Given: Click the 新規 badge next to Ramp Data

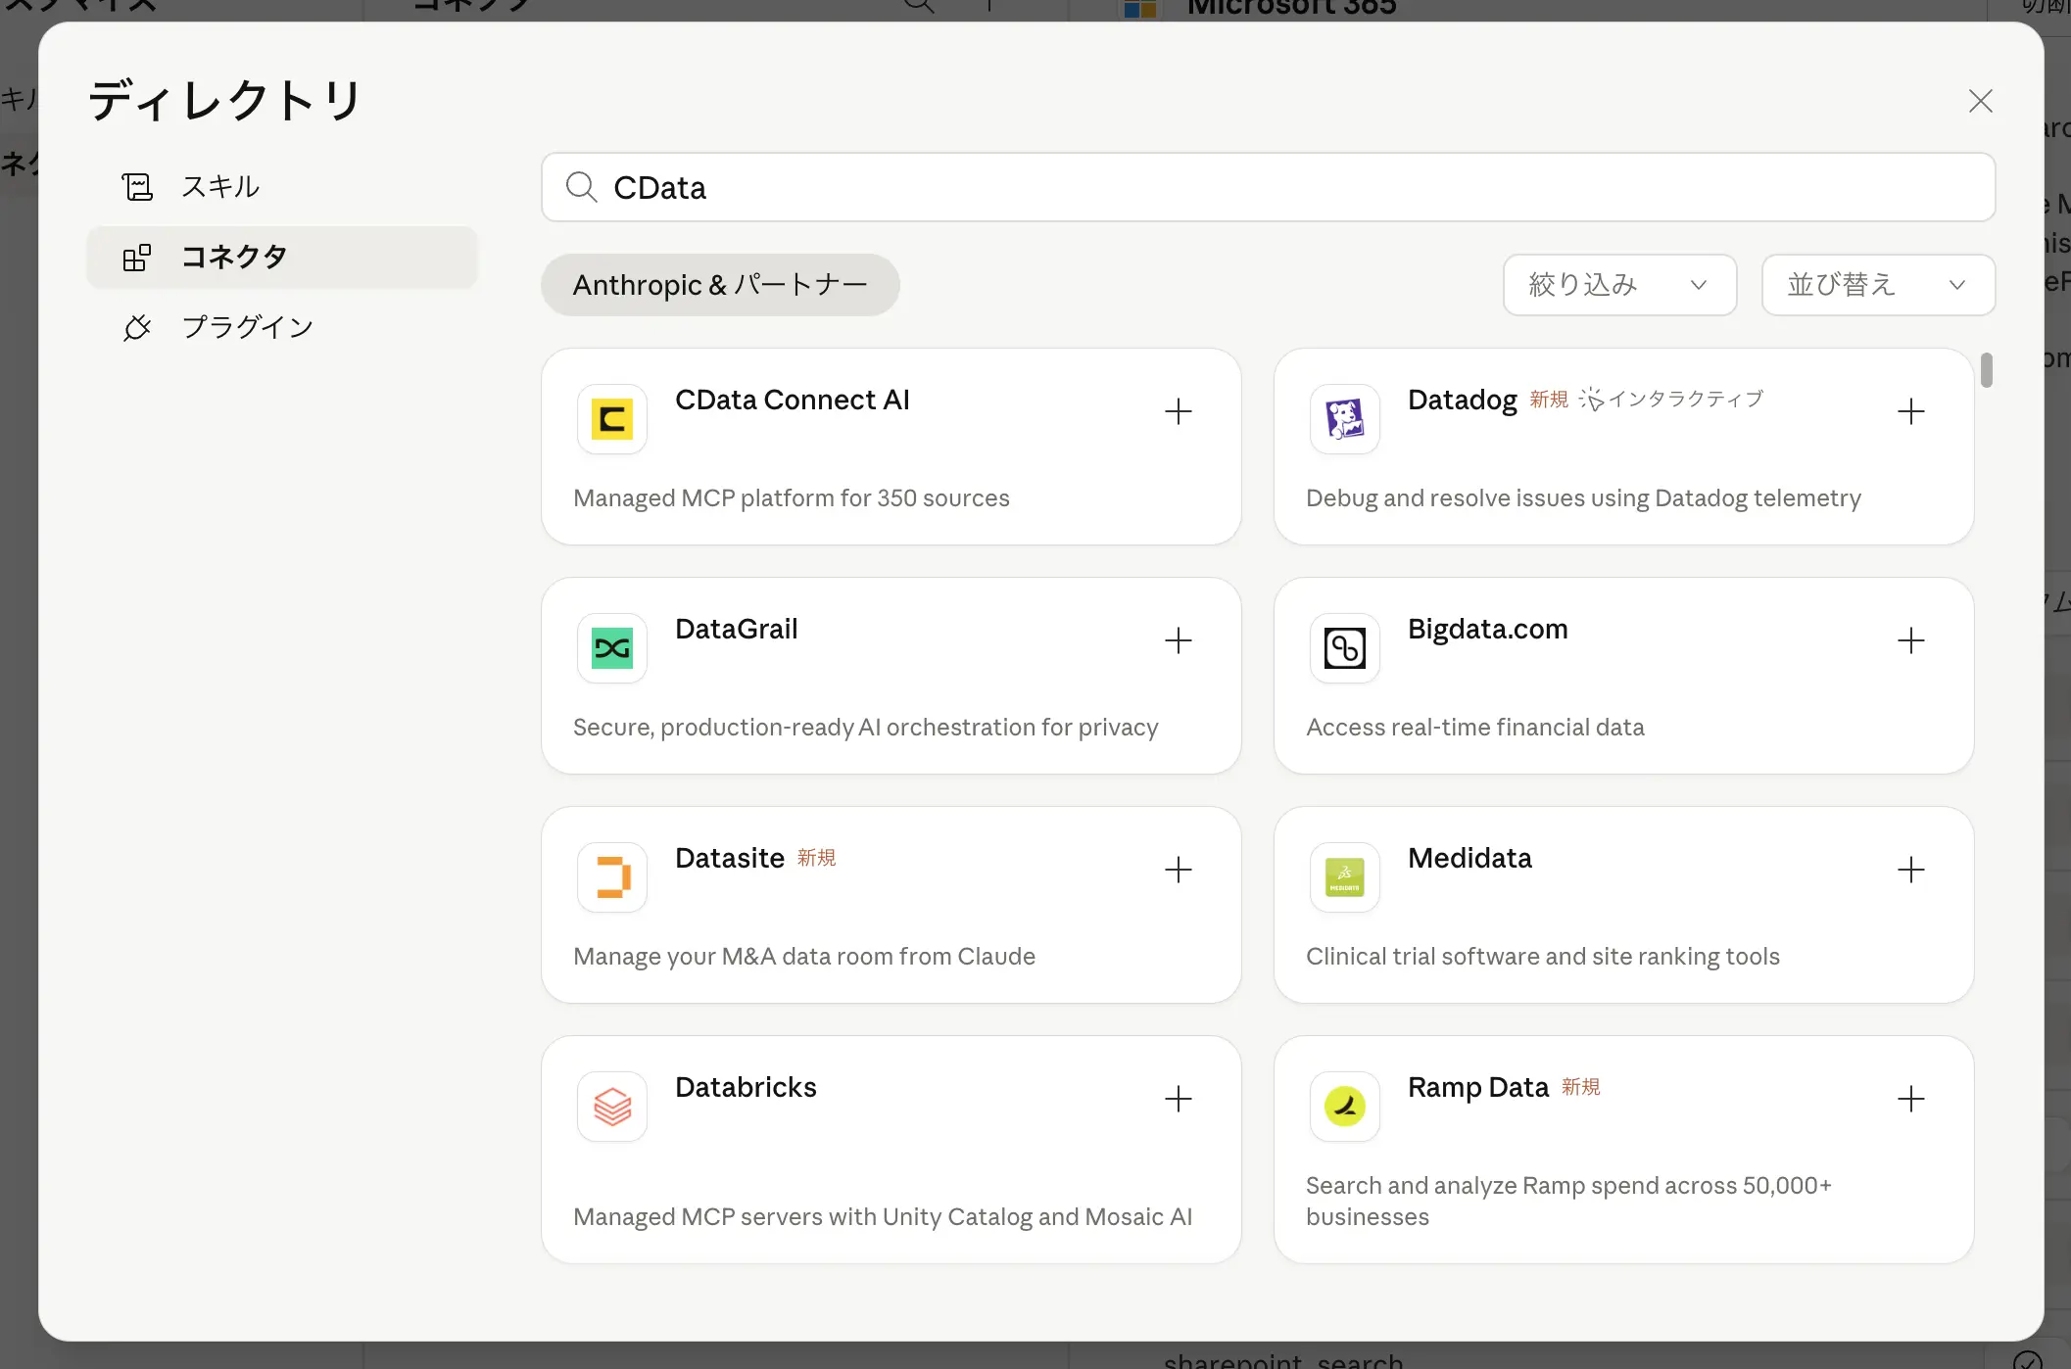Looking at the screenshot, I should [1580, 1087].
